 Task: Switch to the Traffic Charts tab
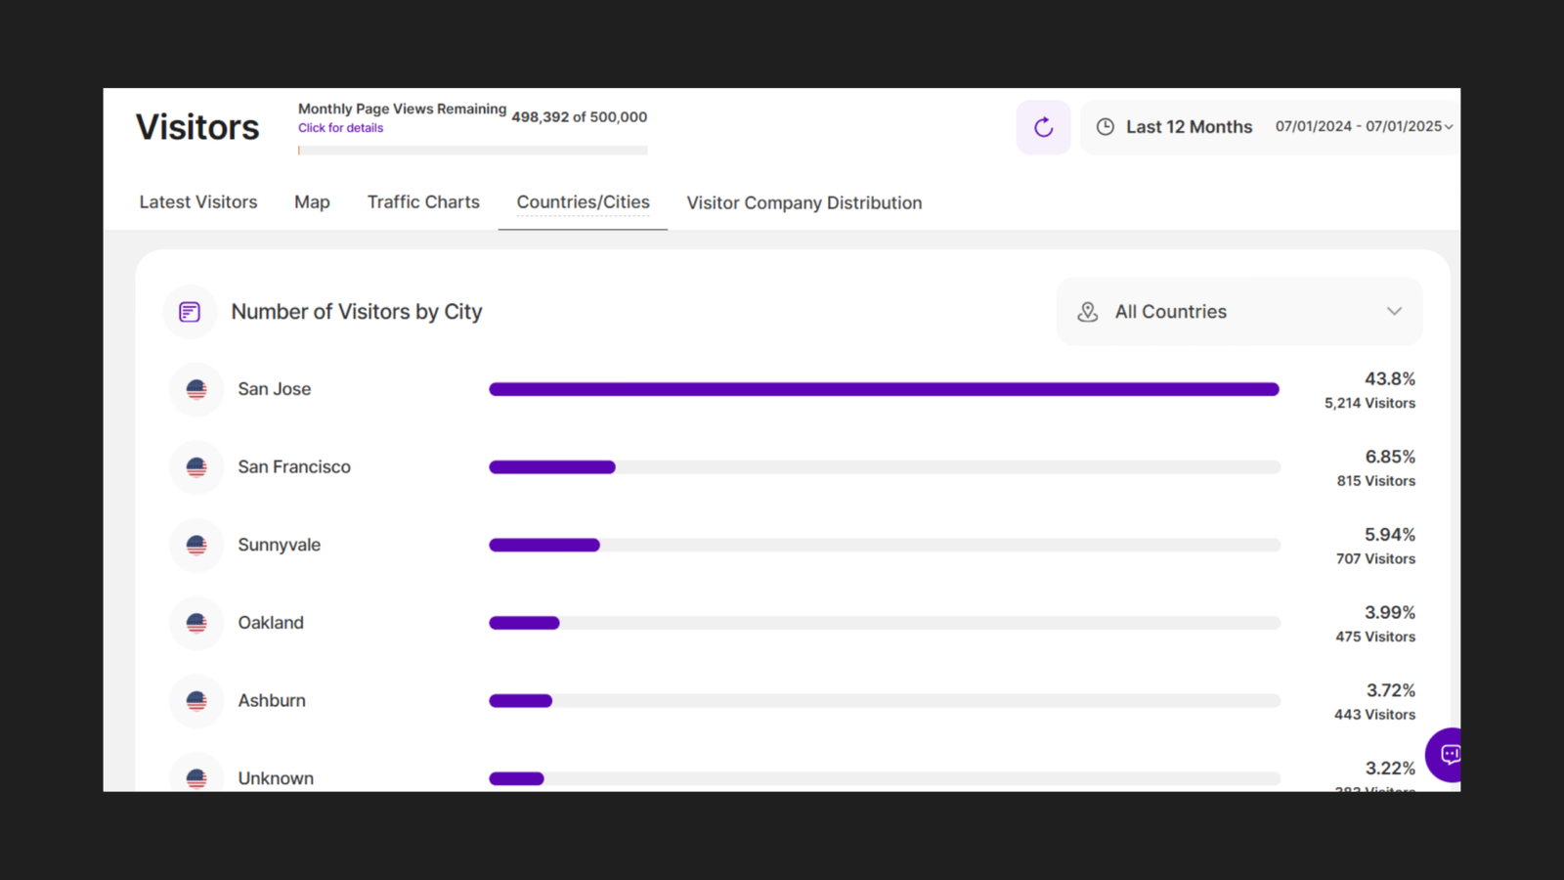click(x=423, y=202)
